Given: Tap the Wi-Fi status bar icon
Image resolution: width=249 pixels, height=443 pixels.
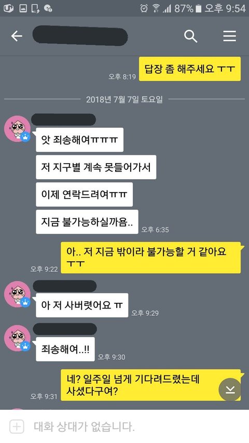Looking at the screenshot, I should point(156,8).
